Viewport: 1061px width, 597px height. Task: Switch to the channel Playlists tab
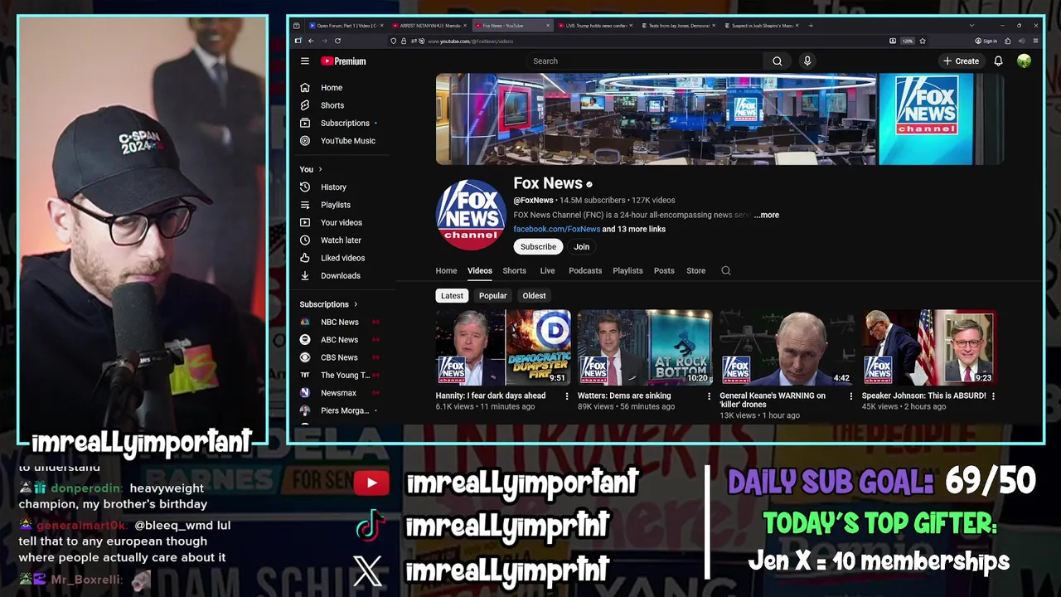[x=627, y=270]
